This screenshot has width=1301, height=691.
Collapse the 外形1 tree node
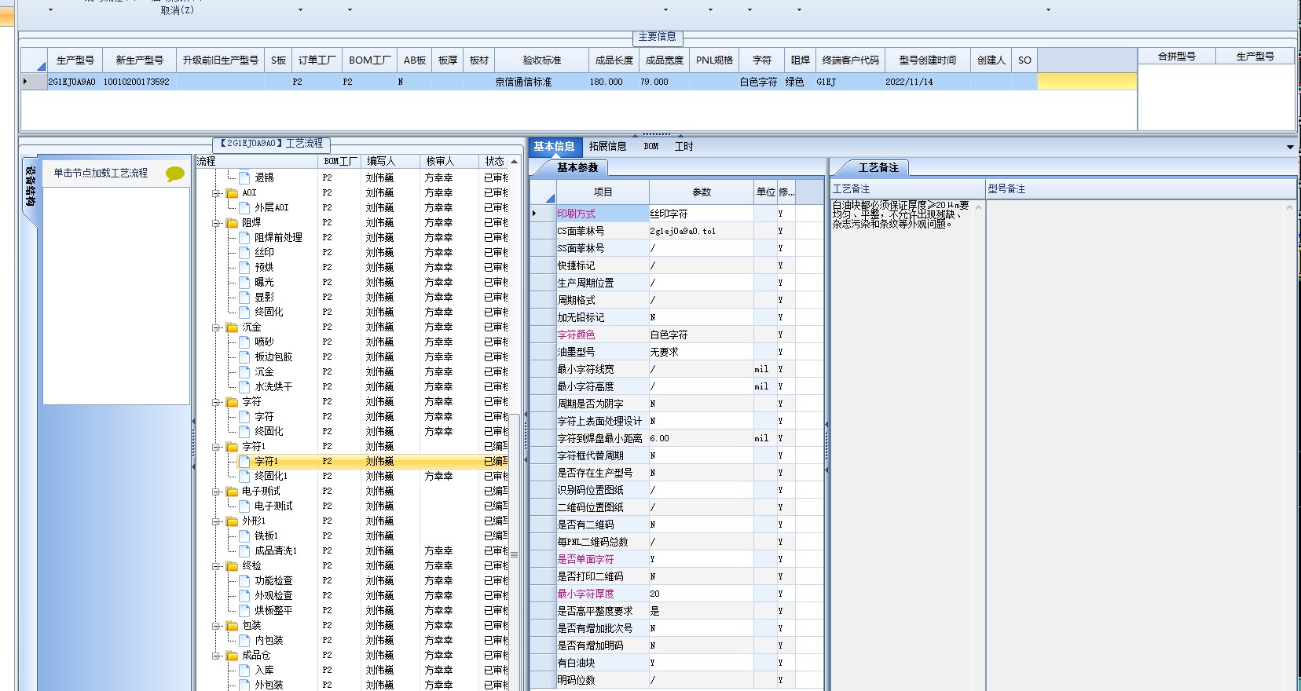[x=216, y=521]
